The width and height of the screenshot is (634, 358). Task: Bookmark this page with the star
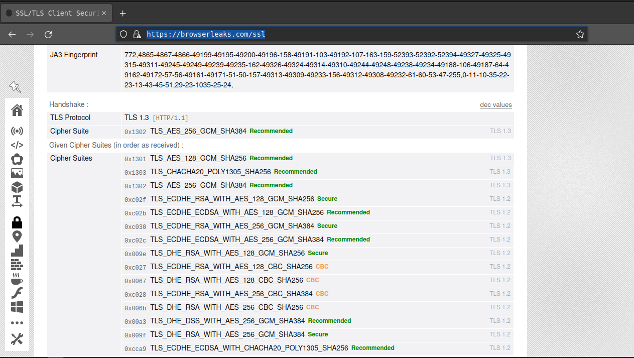(x=580, y=34)
